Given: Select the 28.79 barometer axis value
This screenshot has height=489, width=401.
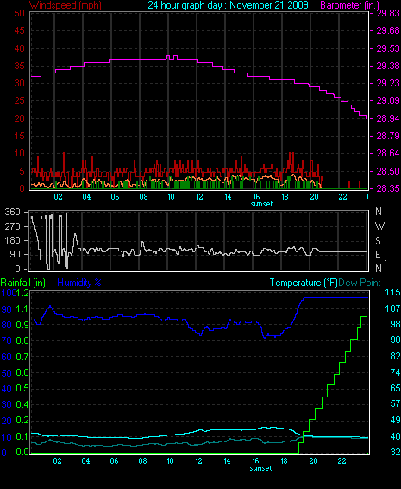Looking at the screenshot, I should (388, 136).
